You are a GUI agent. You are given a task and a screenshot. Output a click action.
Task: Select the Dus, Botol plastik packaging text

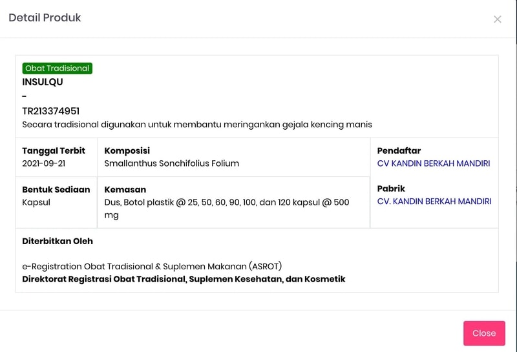click(226, 202)
